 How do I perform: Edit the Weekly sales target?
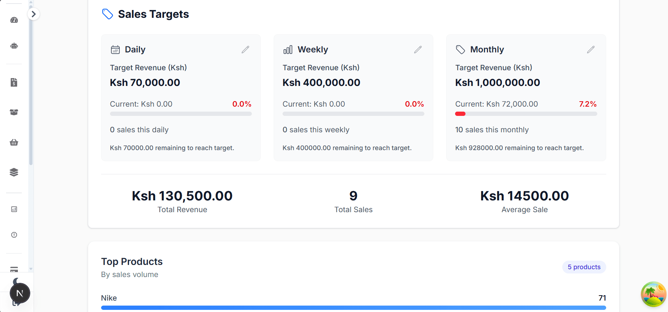418,50
